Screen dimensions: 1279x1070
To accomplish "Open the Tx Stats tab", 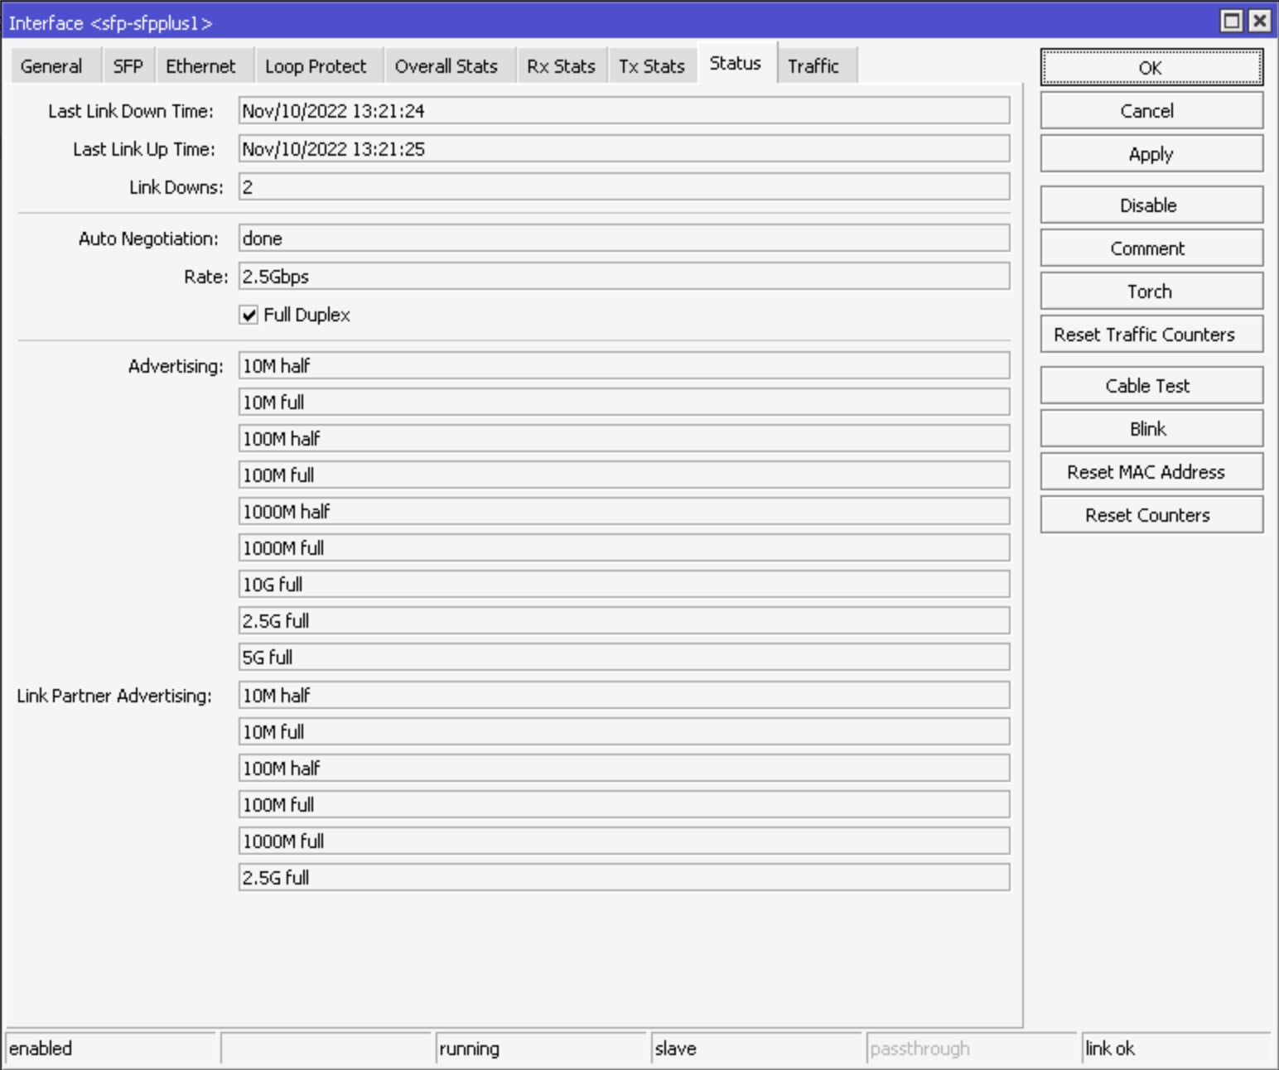I will pos(652,66).
